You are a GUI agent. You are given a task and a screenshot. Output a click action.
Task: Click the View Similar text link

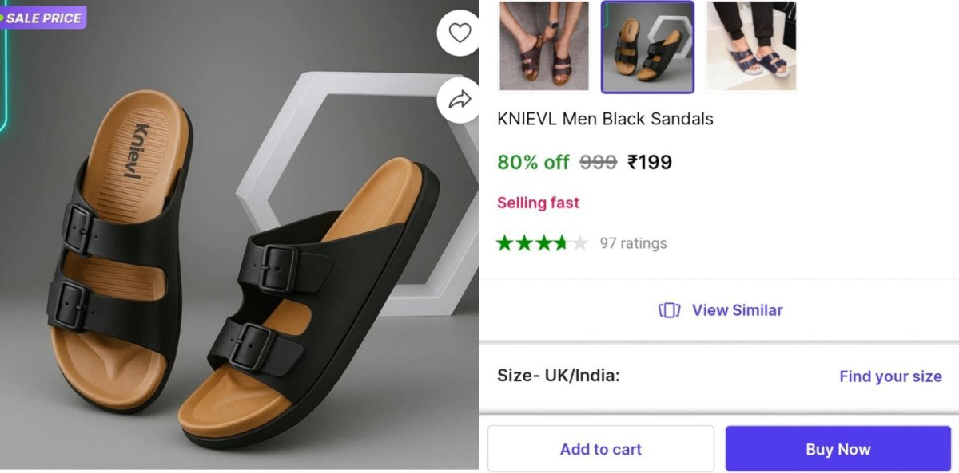(x=737, y=310)
